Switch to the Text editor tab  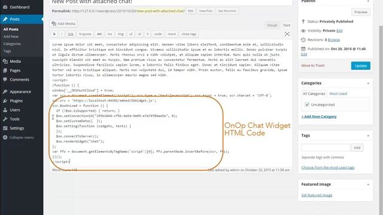(286, 25)
